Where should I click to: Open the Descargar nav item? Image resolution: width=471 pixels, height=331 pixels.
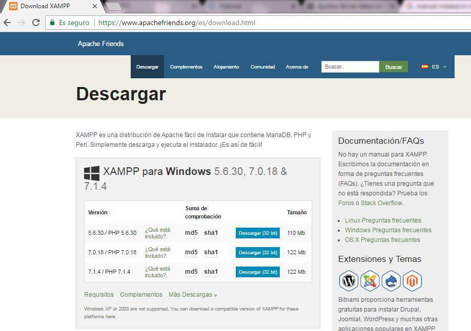tap(147, 67)
